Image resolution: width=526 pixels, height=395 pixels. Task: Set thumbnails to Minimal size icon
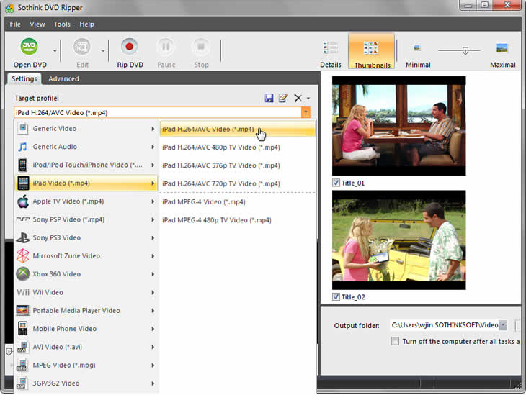click(417, 48)
